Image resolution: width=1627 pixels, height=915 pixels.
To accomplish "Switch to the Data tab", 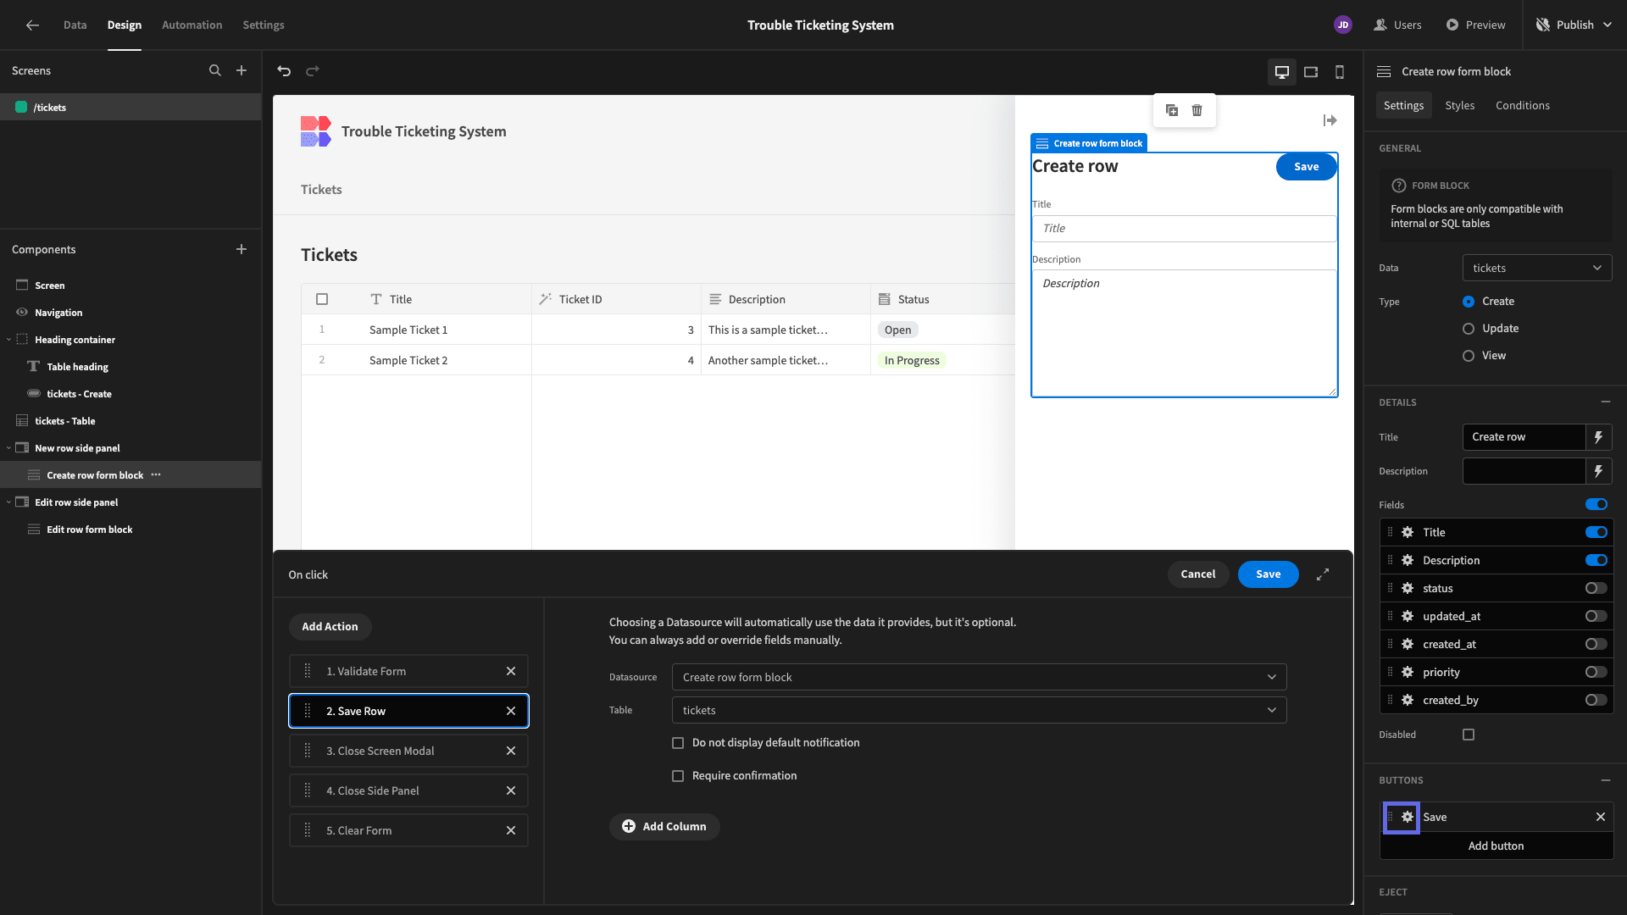I will pyautogui.click(x=75, y=25).
